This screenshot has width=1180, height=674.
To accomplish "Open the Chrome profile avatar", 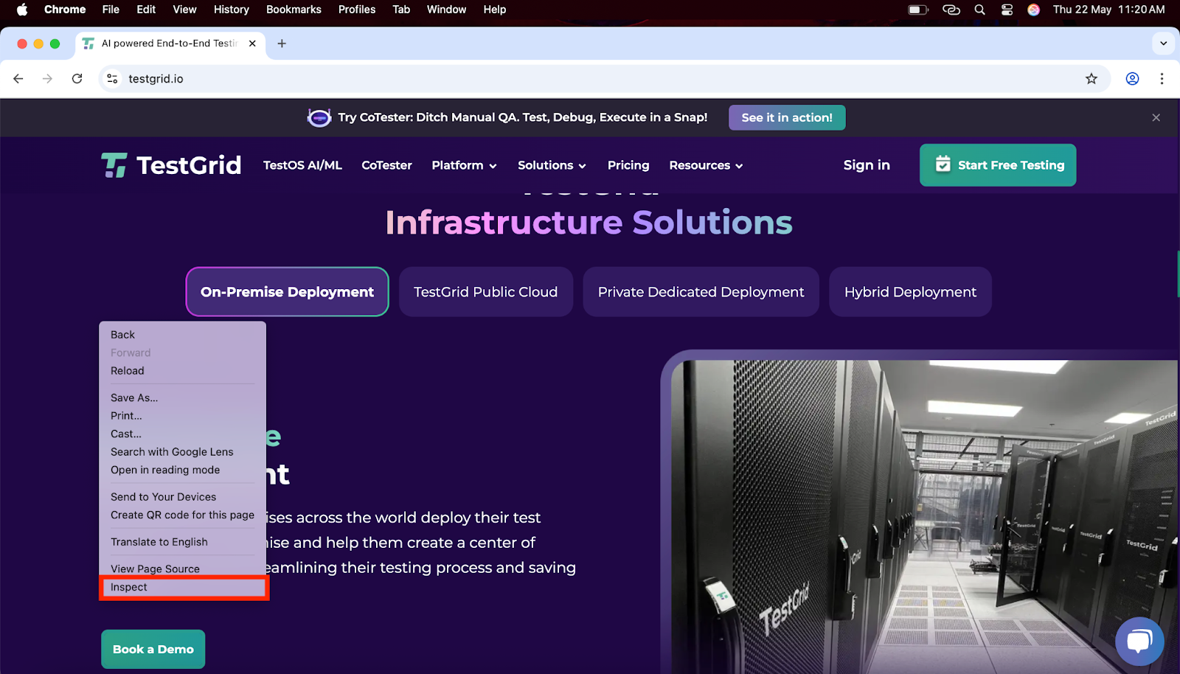I will pos(1132,78).
